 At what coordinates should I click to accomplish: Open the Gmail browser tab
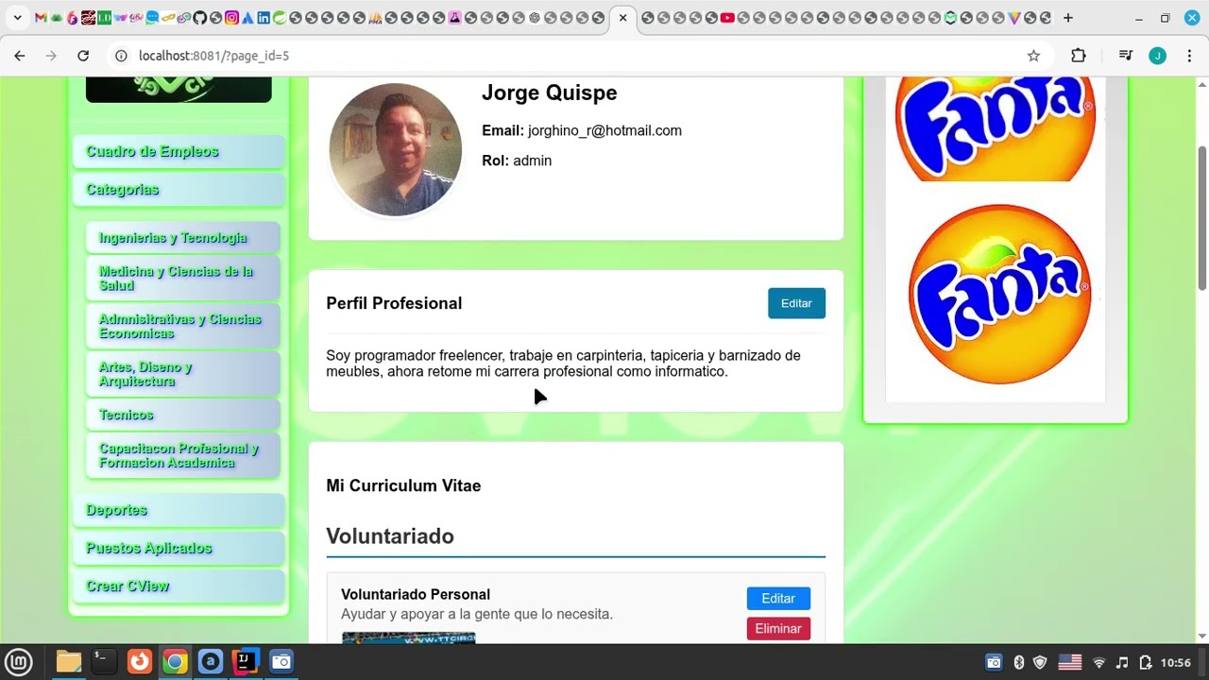tap(41, 18)
